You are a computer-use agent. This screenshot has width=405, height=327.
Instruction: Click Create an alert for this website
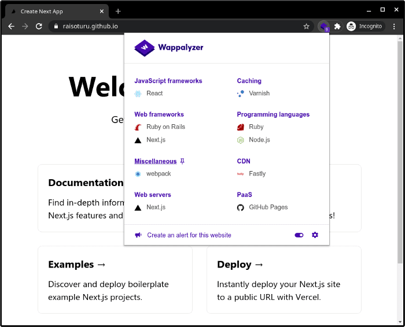click(189, 235)
